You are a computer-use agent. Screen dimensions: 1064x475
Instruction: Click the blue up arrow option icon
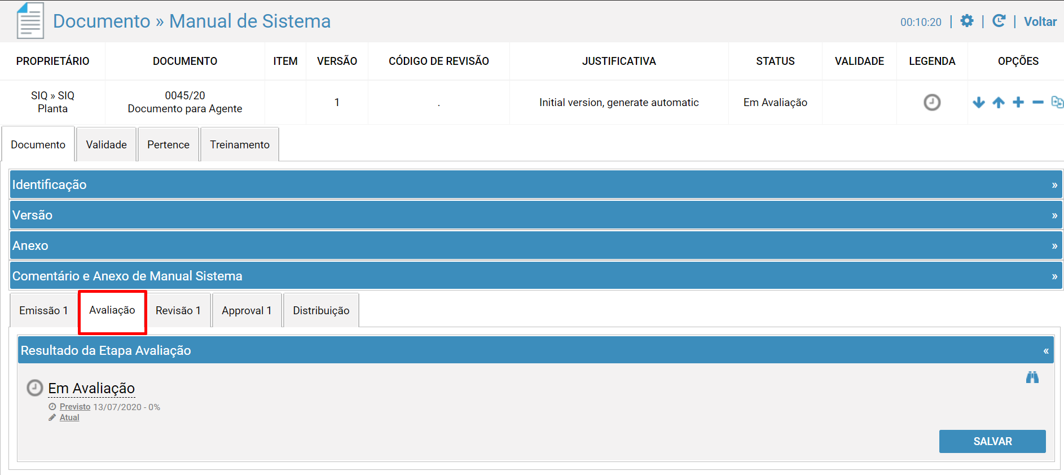(999, 102)
